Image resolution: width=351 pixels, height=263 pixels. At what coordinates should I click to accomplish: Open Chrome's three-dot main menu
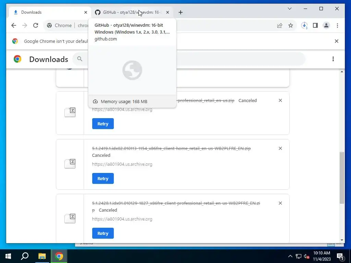pos(337,25)
